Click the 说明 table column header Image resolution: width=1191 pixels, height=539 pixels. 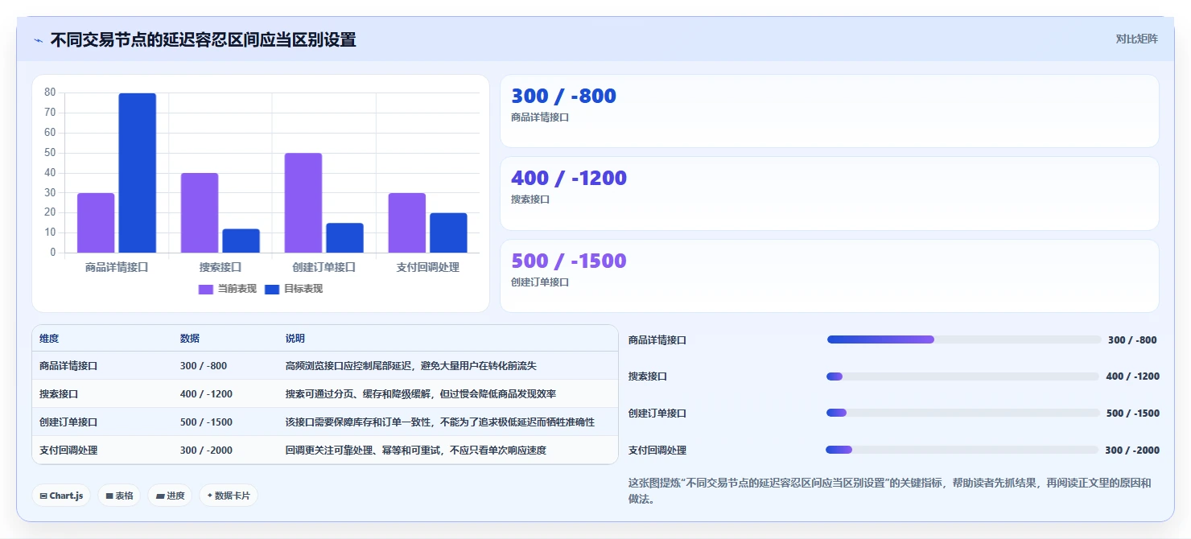[x=295, y=339]
